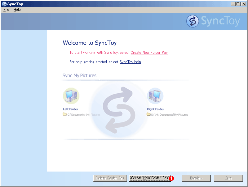Close the SyncToy window

click(x=244, y=4)
